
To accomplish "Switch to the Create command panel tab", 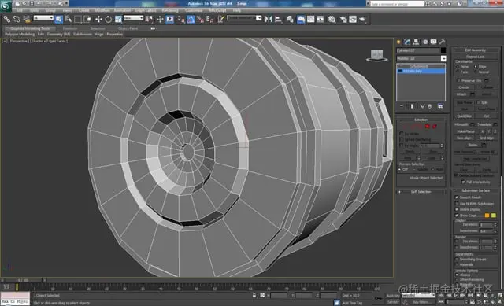I will (398, 42).
